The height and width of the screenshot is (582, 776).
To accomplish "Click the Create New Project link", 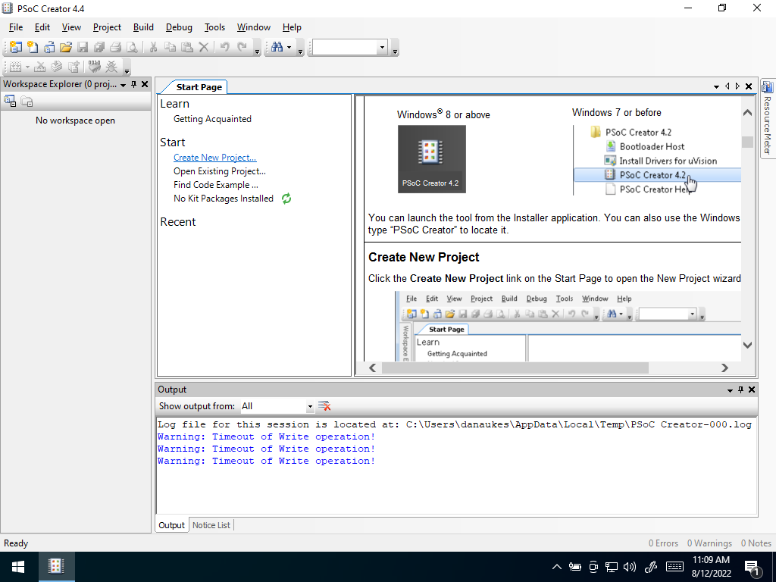I will [214, 158].
